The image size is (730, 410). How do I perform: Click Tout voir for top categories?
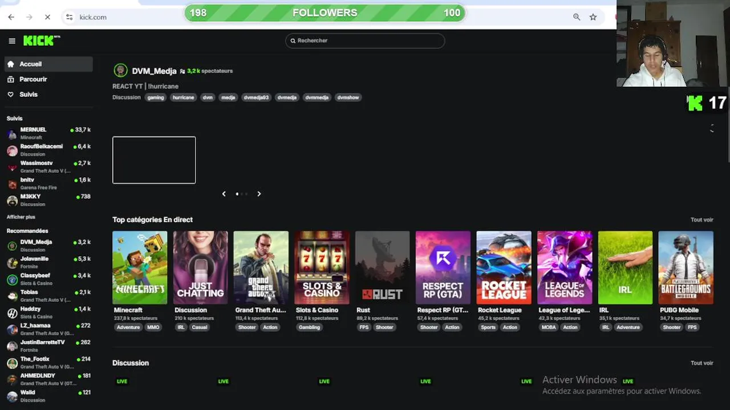(x=702, y=220)
